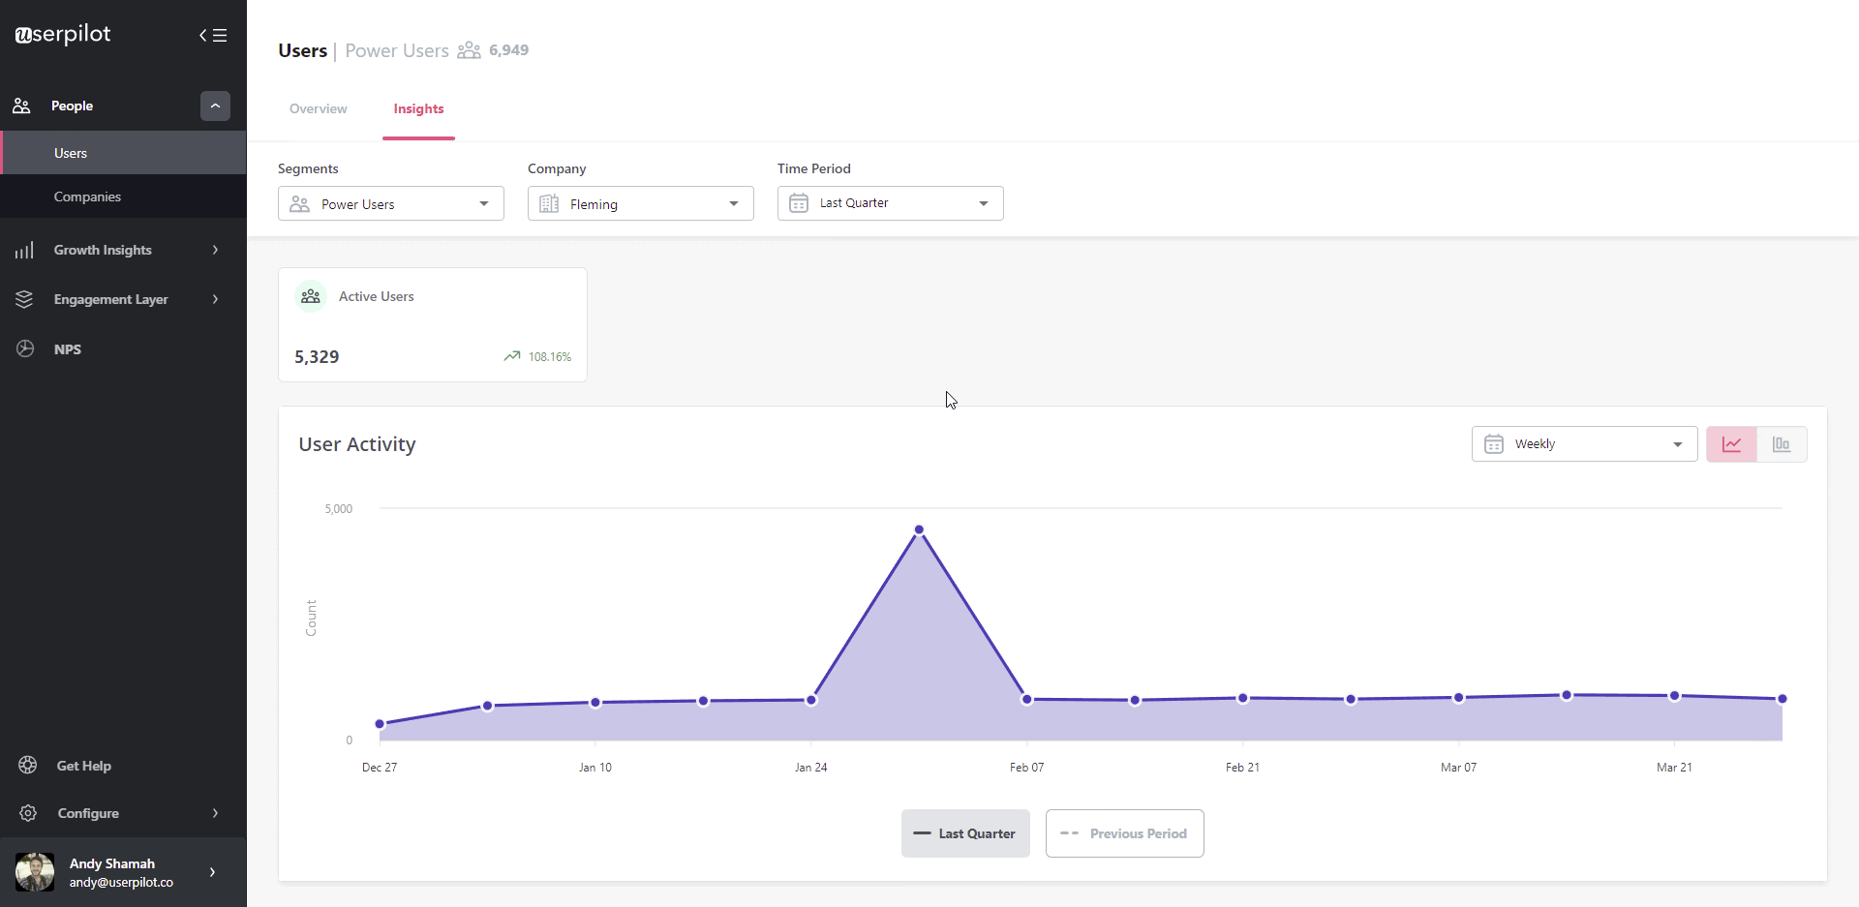Screen dimensions: 1859x907
Task: Select the People icon in the sidebar
Action: coord(21,106)
